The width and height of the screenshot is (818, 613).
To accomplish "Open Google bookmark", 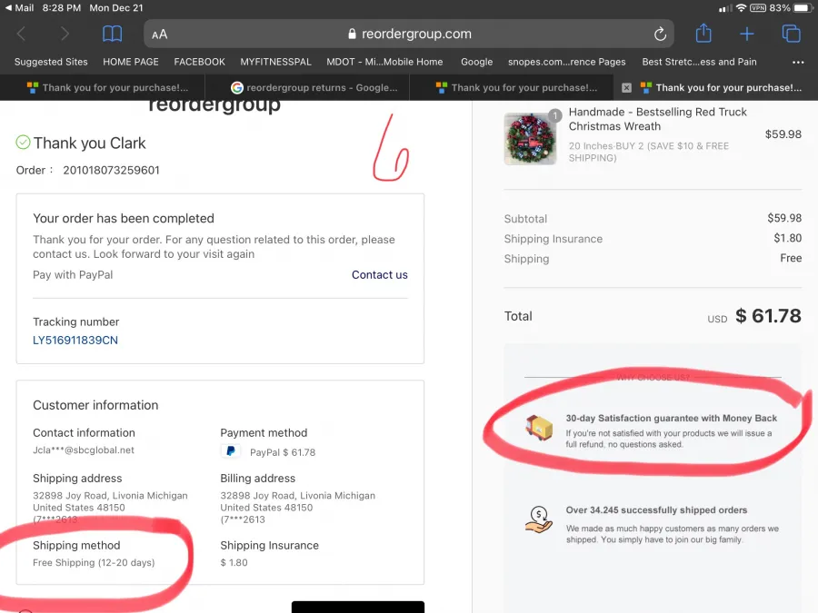I will 476,62.
